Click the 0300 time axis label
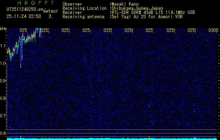This screenshot has width=220, height=140. pyautogui.click(x=213, y=30)
